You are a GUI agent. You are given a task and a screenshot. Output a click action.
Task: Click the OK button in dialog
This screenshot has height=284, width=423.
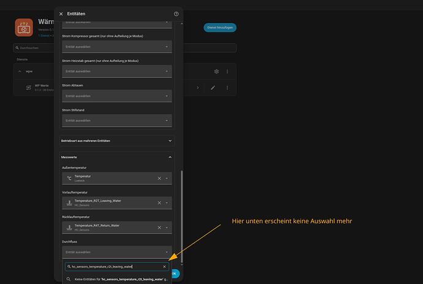[175, 274]
